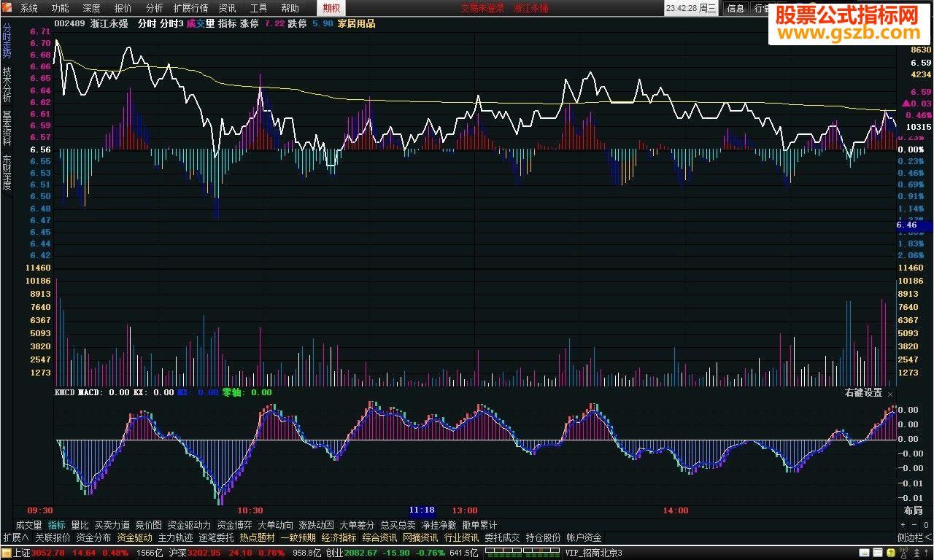934x560 pixels.
Task: Select the 撤单累计 indicator tab
Action: [x=480, y=524]
